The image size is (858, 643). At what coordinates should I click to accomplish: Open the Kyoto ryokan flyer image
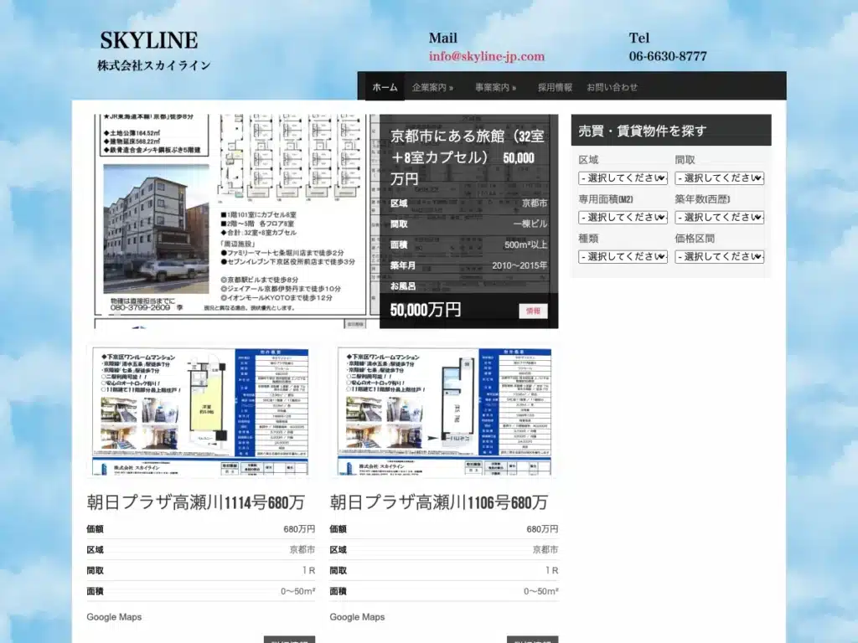237,221
